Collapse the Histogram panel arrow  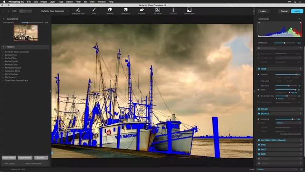[299, 19]
